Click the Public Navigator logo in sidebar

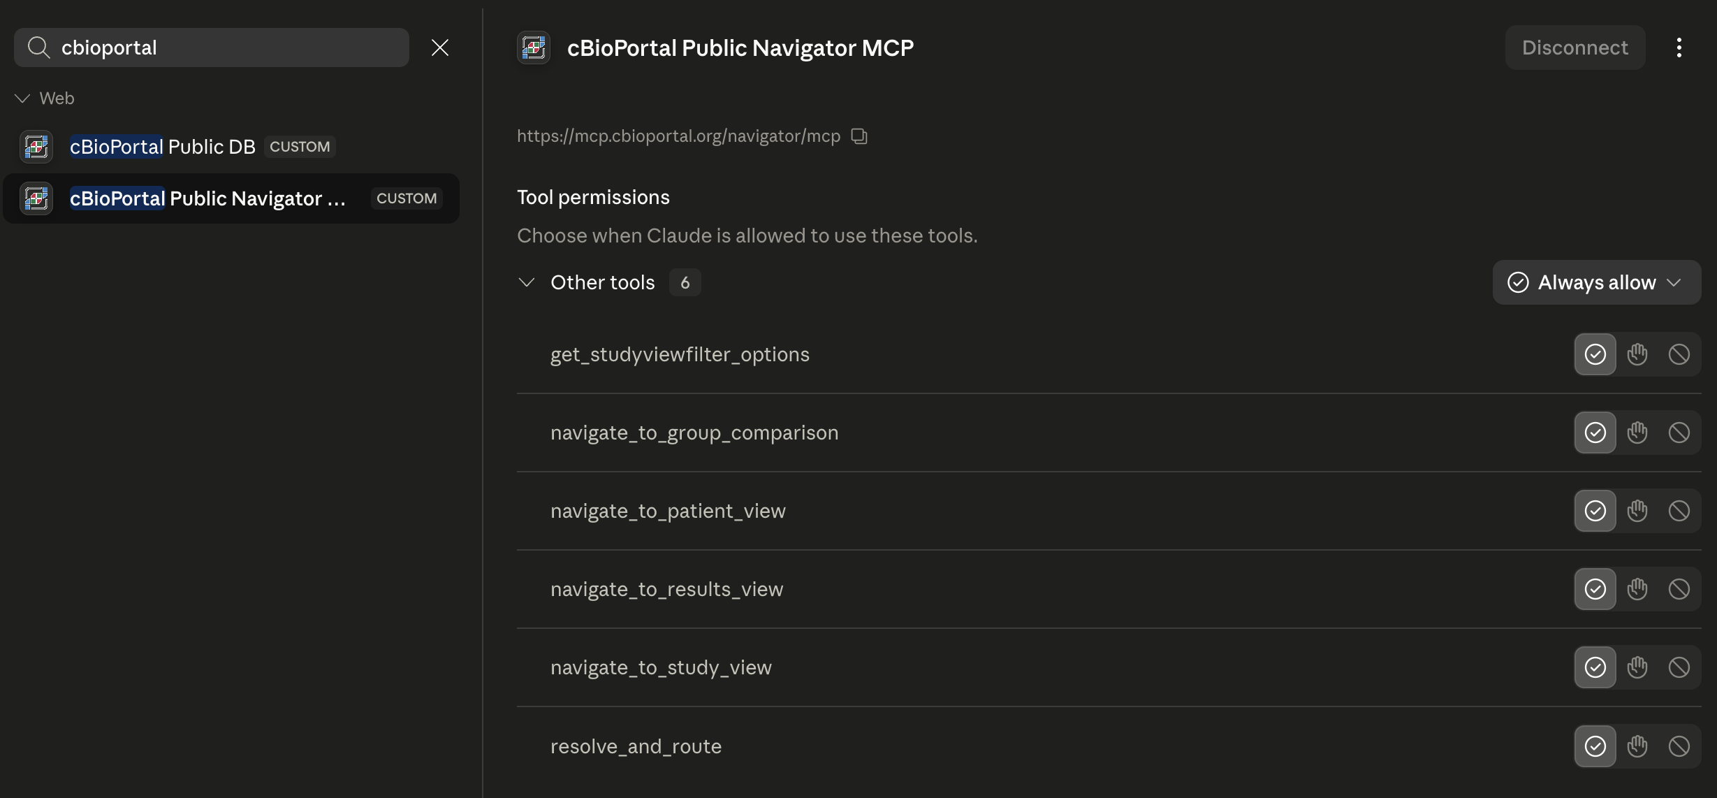(x=36, y=198)
